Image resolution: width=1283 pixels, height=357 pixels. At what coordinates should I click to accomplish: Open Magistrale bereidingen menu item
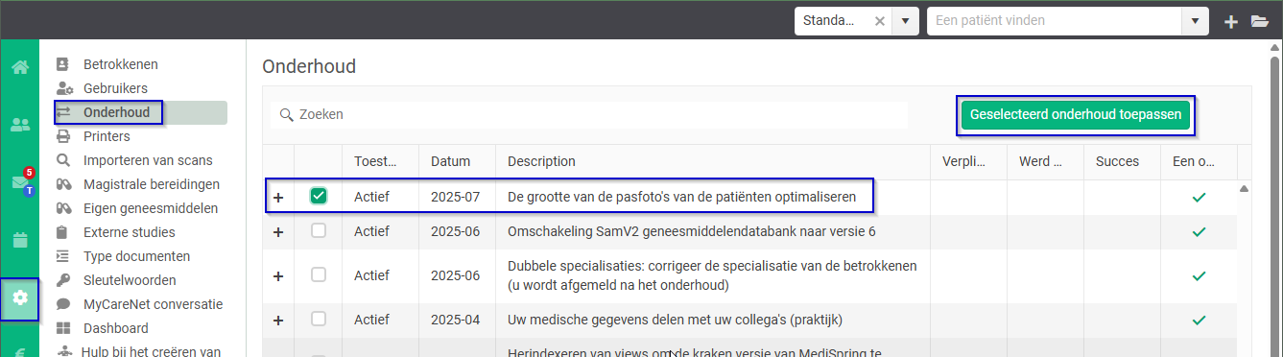pyautogui.click(x=152, y=184)
